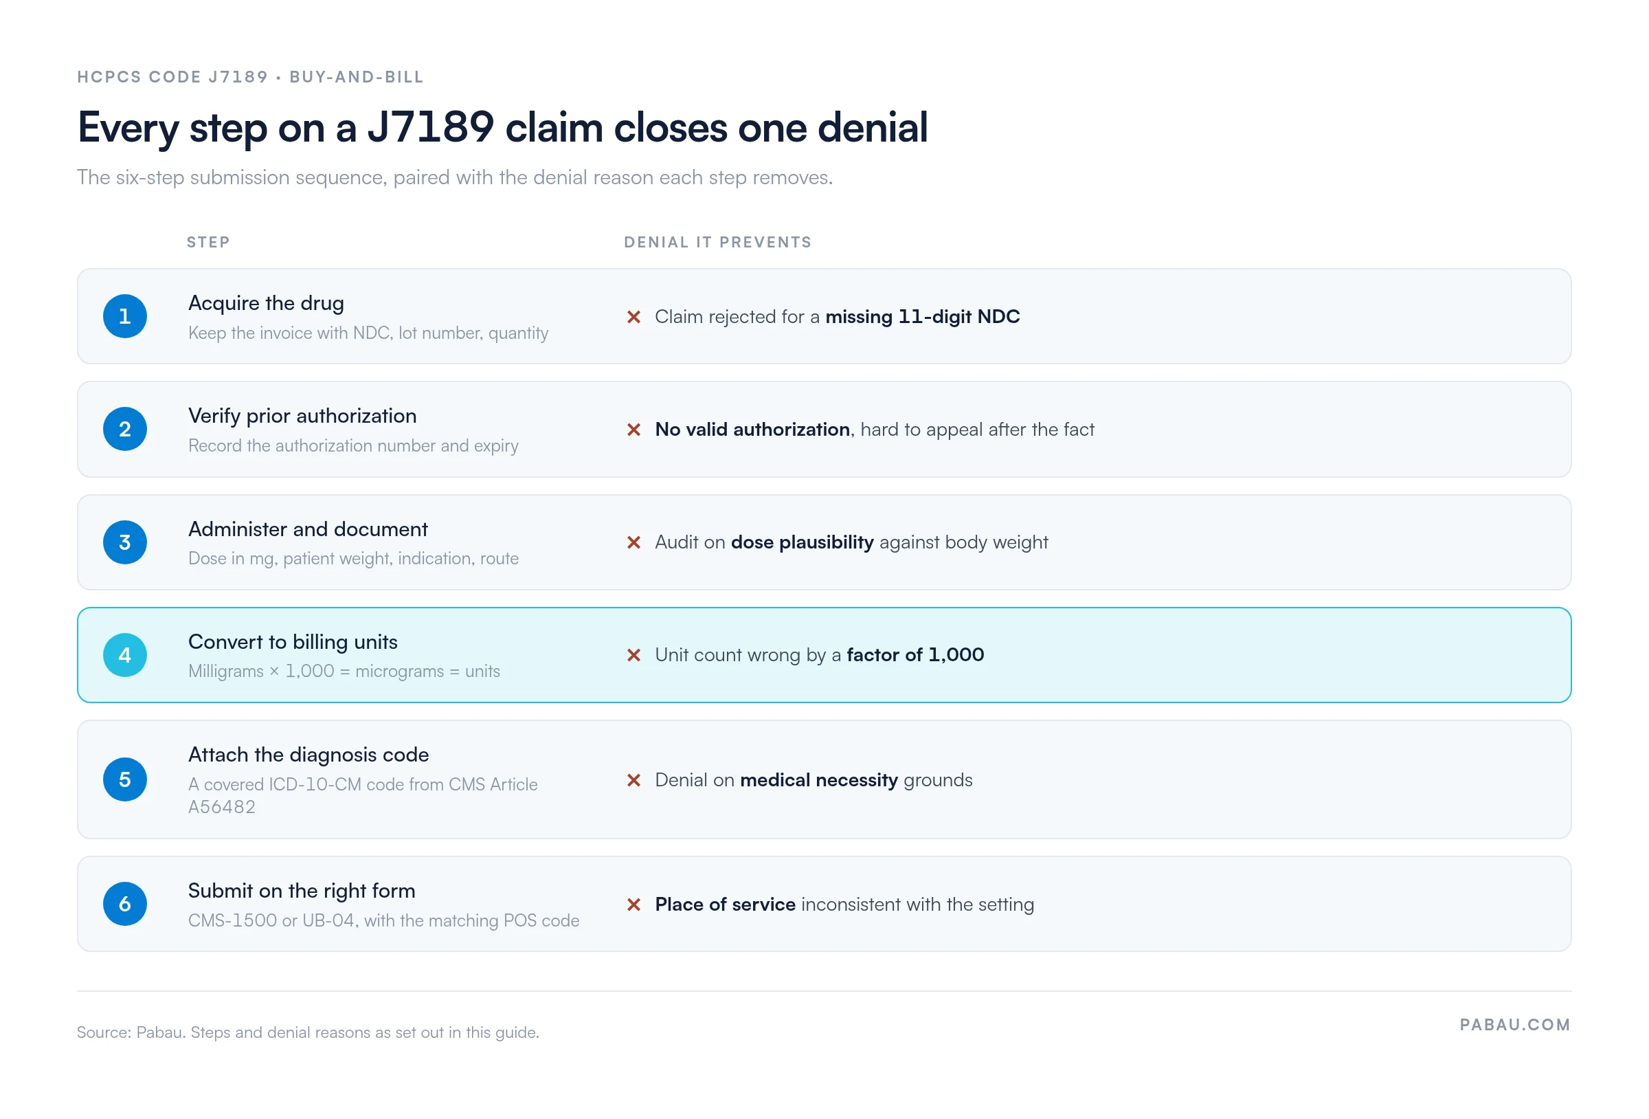Click the step 5 number badge
This screenshot has height=1119, width=1649.
pyautogui.click(x=125, y=779)
